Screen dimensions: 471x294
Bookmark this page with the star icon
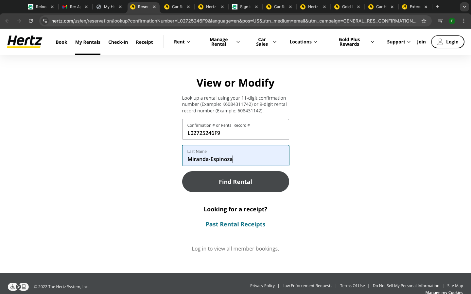pos(424,21)
